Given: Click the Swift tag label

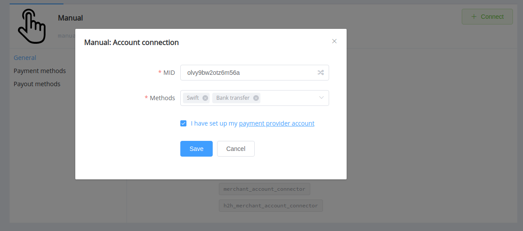Looking at the screenshot, I should click(x=193, y=98).
